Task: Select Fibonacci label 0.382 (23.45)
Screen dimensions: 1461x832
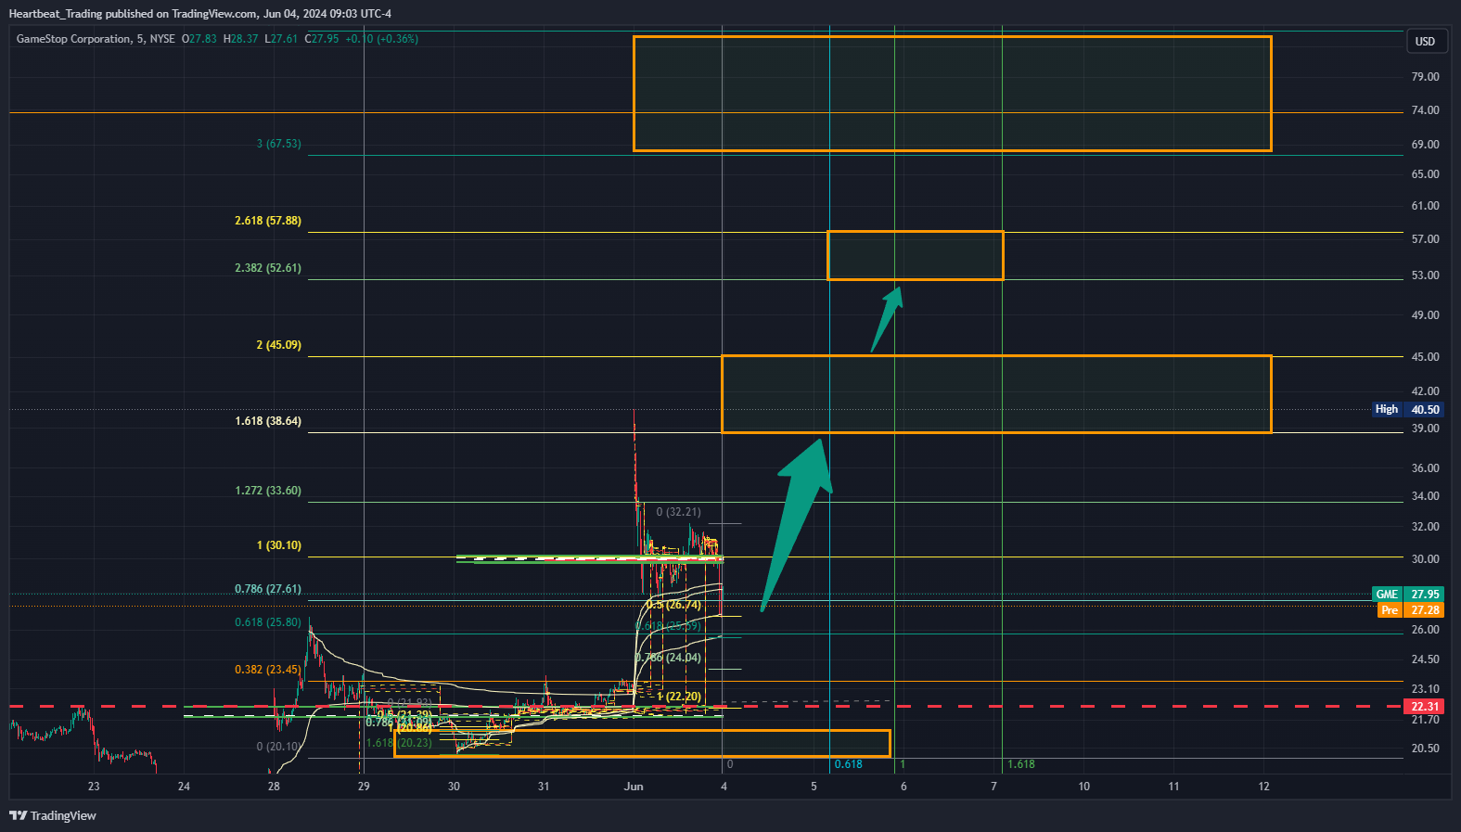Action: click(x=268, y=670)
